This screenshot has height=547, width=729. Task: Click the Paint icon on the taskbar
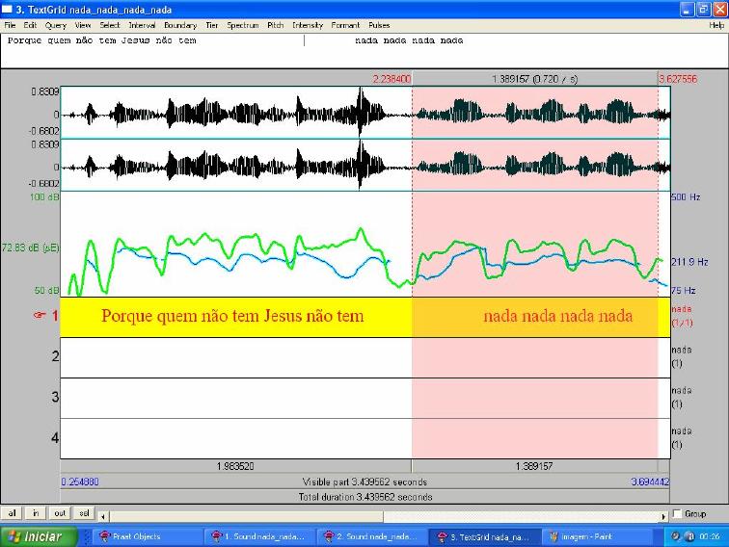pyautogui.click(x=553, y=536)
